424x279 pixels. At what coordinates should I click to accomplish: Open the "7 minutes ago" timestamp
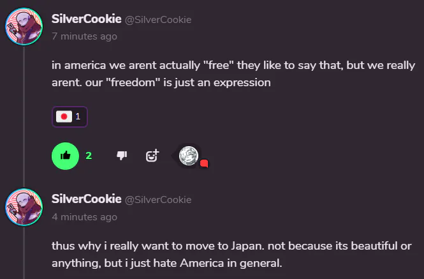point(84,36)
